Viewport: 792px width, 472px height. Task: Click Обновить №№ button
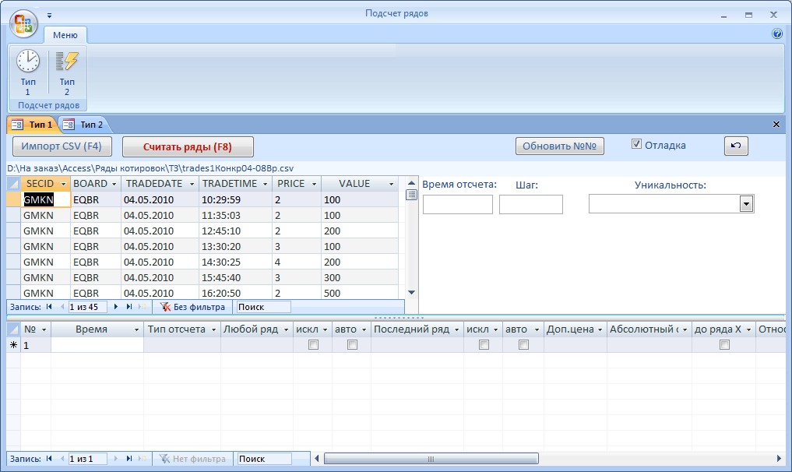559,146
